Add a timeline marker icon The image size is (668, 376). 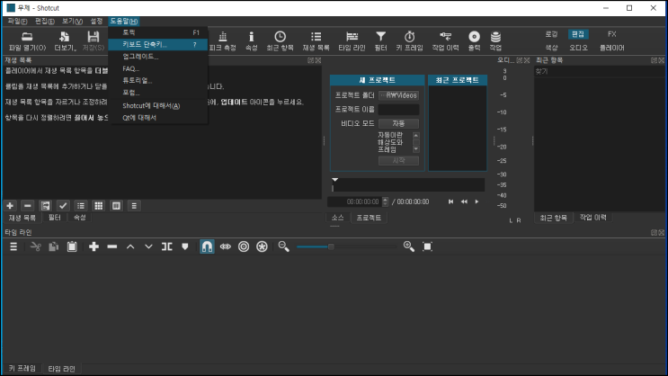(x=185, y=246)
